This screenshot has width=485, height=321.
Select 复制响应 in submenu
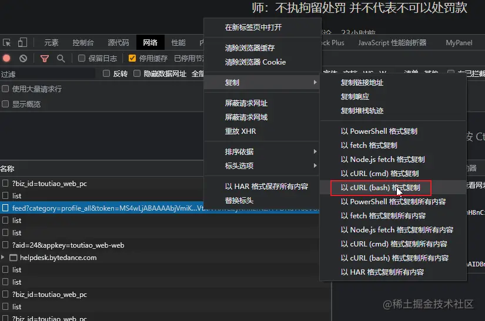point(393,97)
